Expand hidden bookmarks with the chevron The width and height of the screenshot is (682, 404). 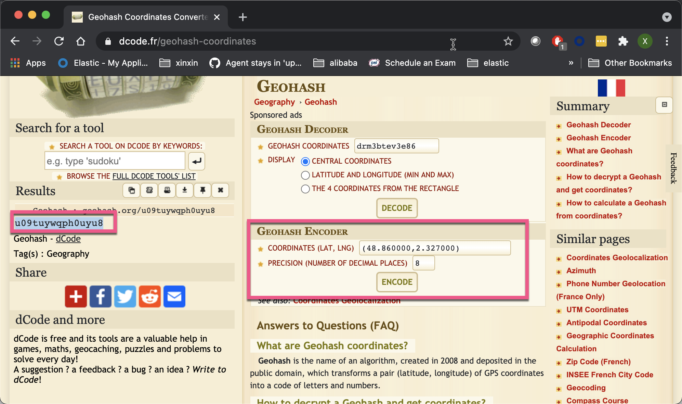(570, 63)
